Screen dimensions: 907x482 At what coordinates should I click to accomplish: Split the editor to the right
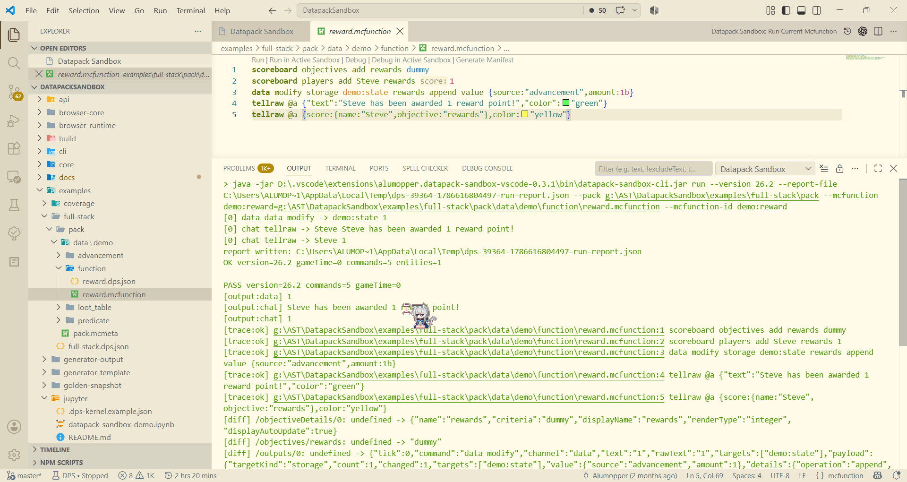click(878, 31)
